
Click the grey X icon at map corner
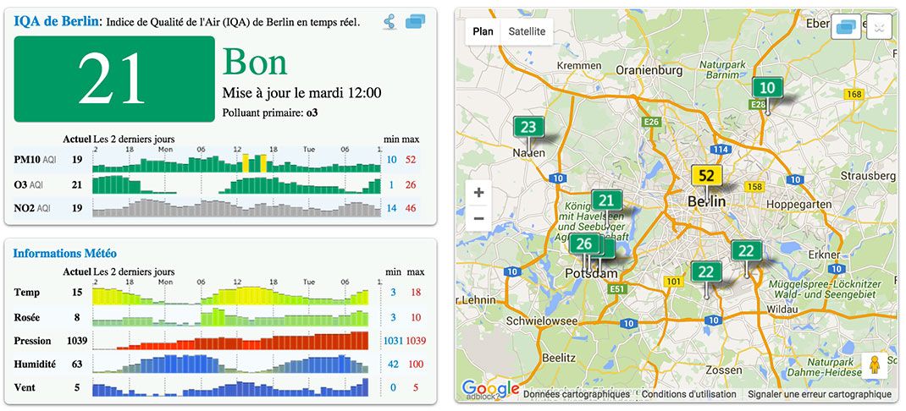pyautogui.click(x=880, y=28)
